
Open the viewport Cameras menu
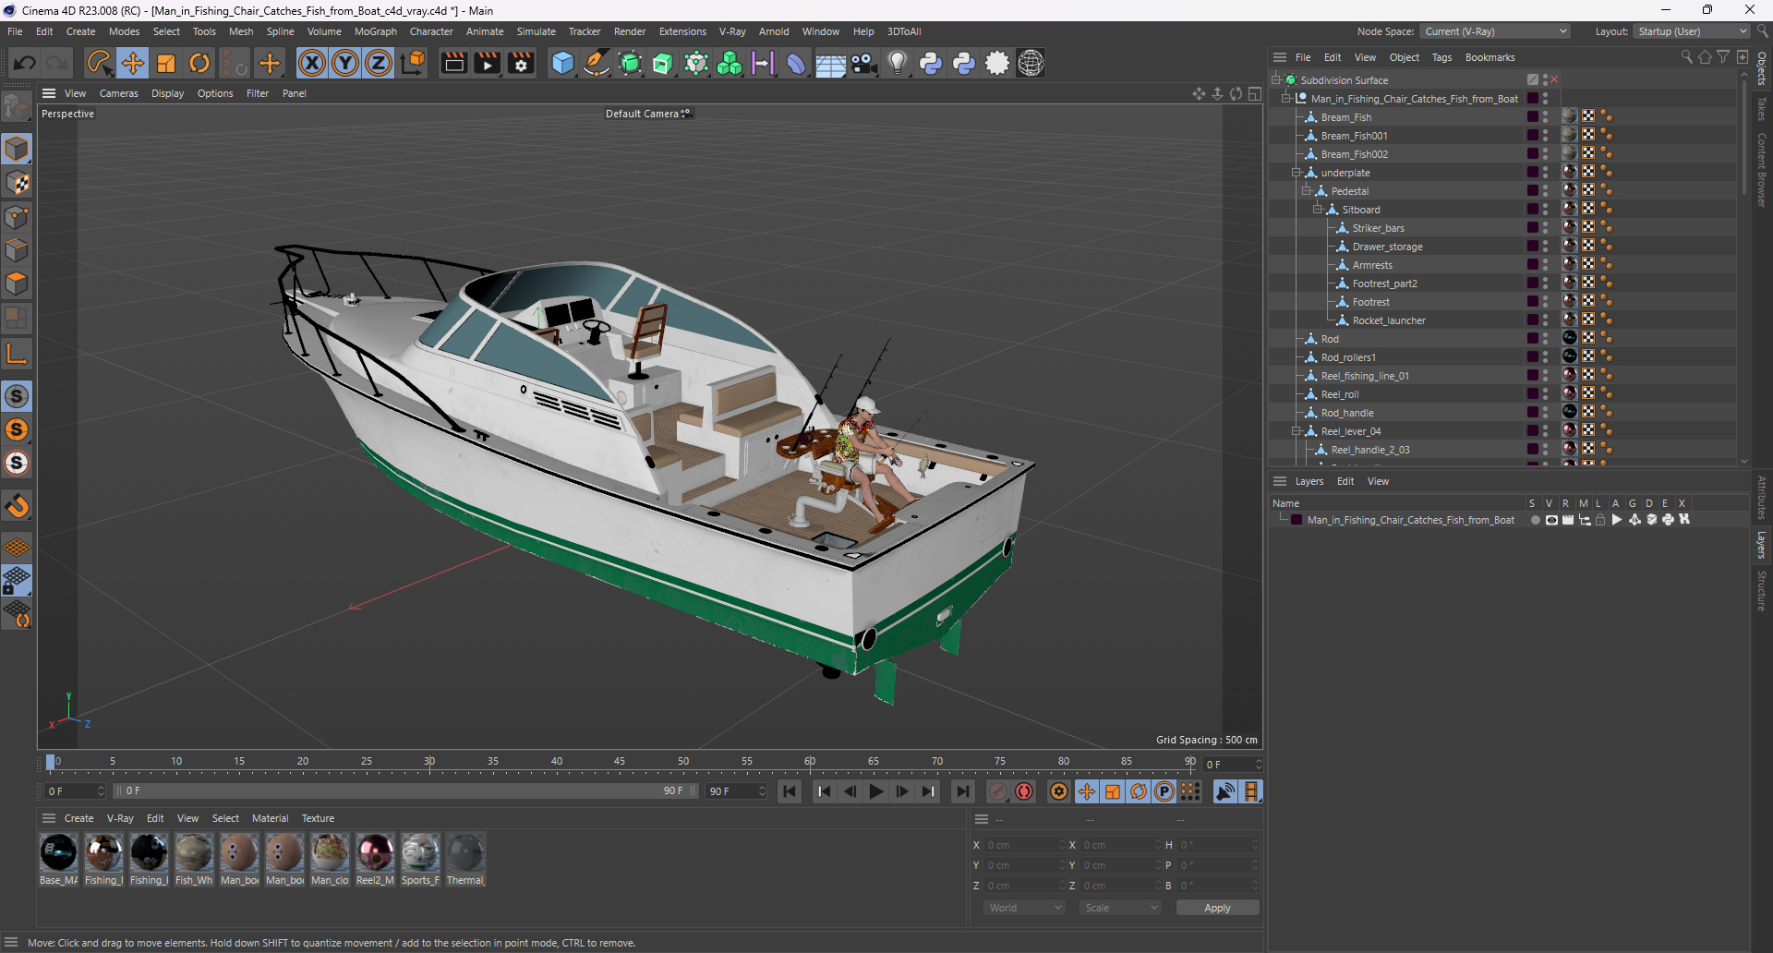(118, 93)
